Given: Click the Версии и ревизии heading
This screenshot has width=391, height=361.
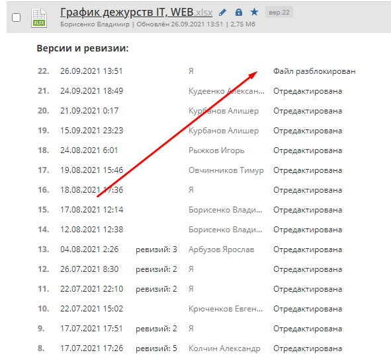Looking at the screenshot, I should (x=83, y=48).
